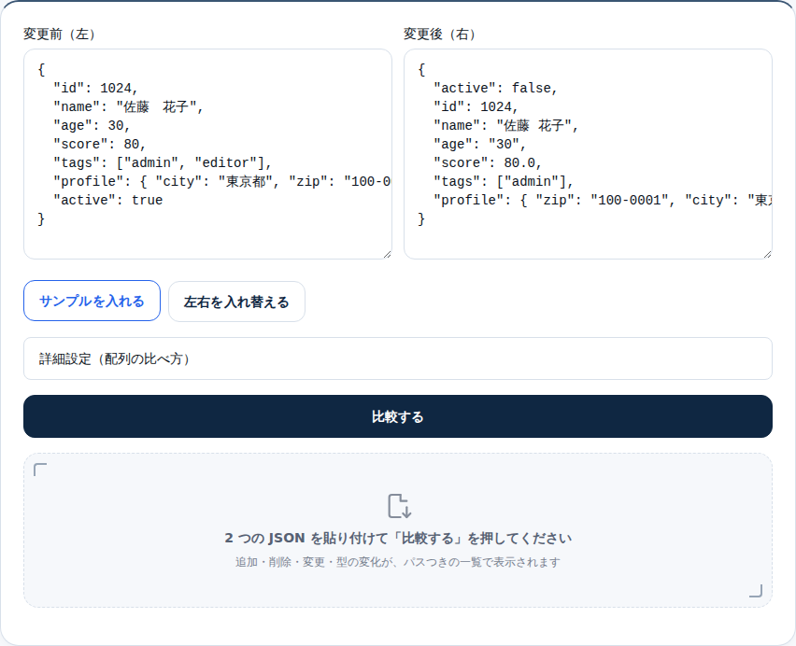Click the "profile" line in left JSON
The image size is (796, 646).
(x=221, y=181)
